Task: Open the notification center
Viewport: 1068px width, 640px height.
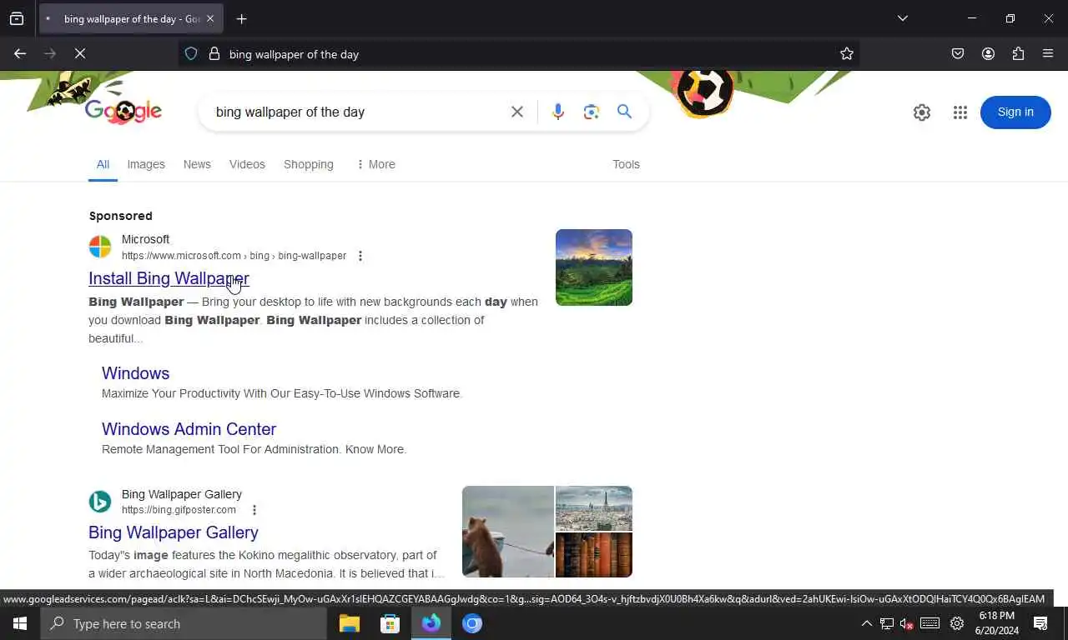Action: pyautogui.click(x=1041, y=623)
